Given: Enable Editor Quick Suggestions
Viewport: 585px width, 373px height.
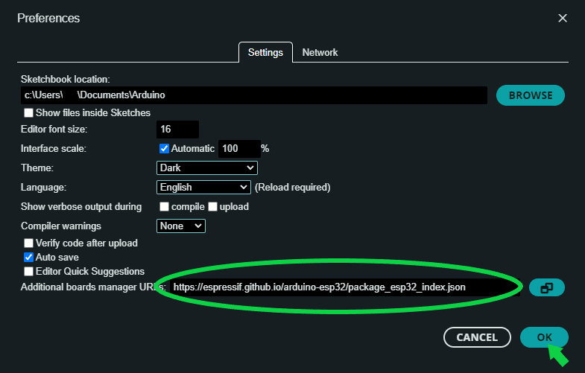Looking at the screenshot, I should (29, 272).
